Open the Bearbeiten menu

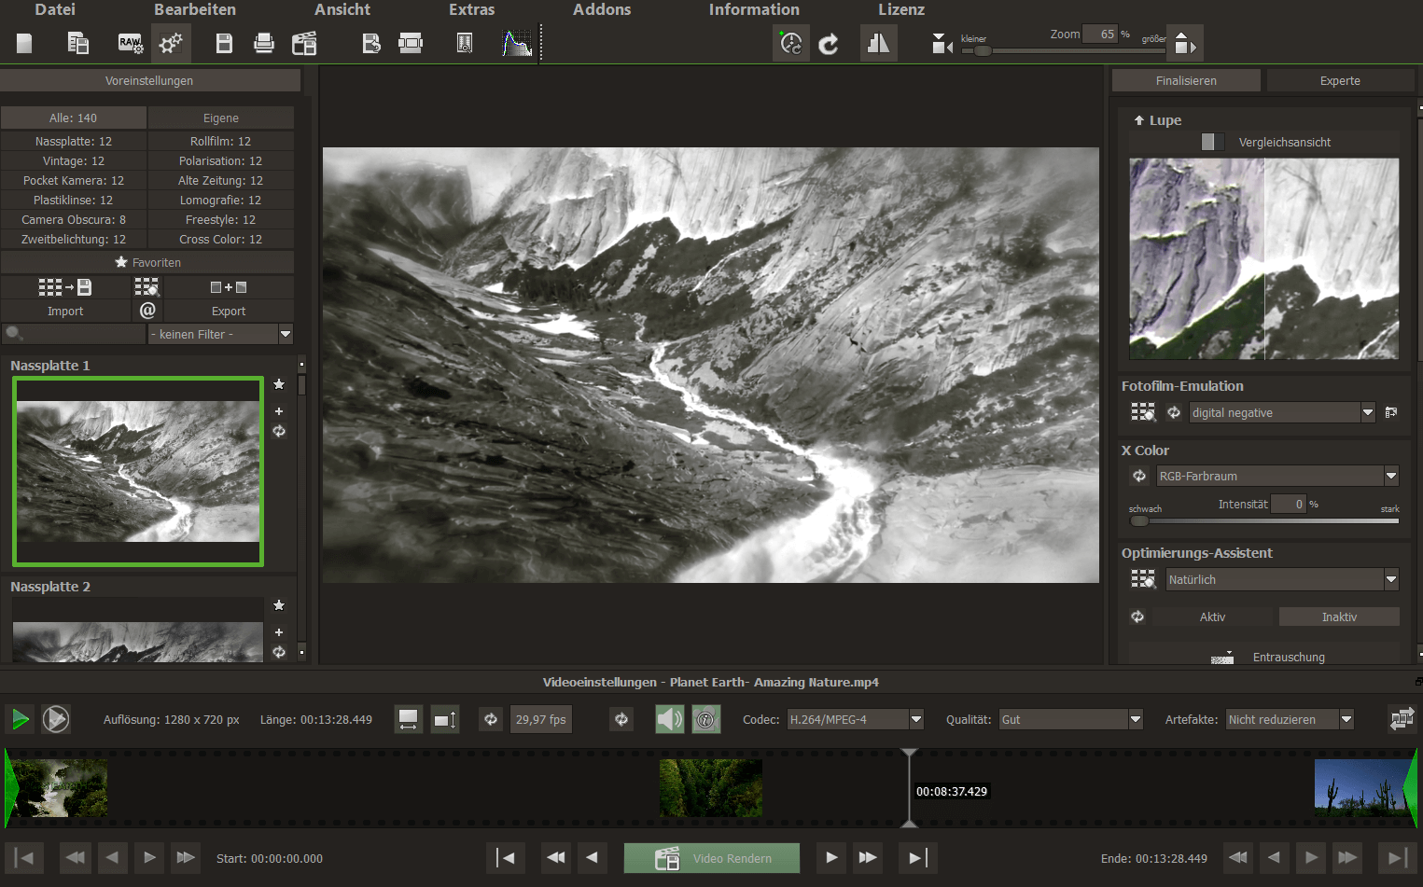pos(195,9)
